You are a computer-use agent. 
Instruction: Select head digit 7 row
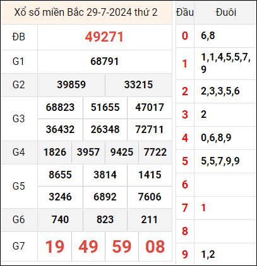point(216,208)
